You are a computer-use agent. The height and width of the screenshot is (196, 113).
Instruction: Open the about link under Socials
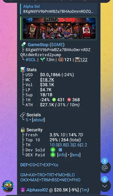[x=38, y=120]
